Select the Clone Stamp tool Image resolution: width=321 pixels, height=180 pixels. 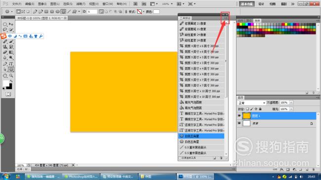coord(5,47)
